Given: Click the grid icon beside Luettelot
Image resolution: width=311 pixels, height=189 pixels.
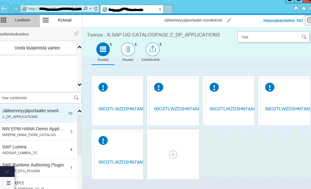Looking at the screenshot, I should click(3, 20).
